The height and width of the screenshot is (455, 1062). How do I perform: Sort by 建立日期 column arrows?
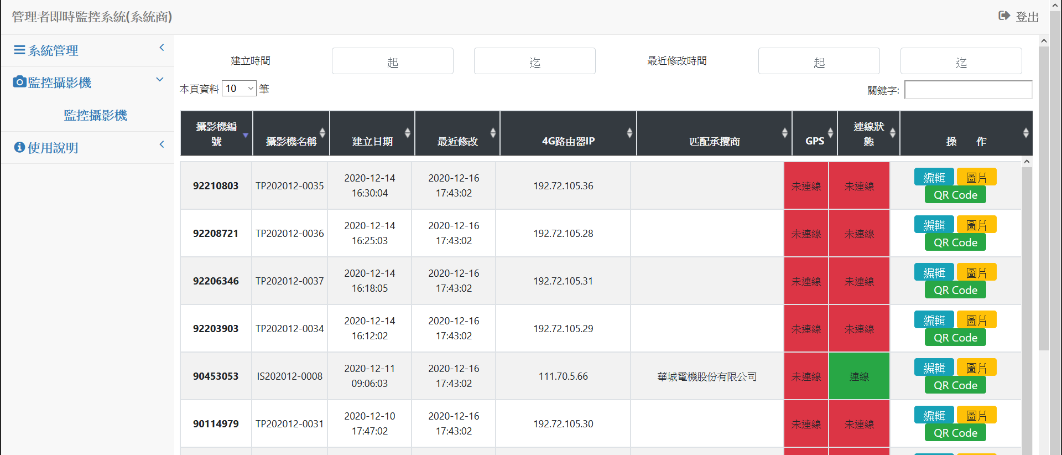pyautogui.click(x=408, y=133)
